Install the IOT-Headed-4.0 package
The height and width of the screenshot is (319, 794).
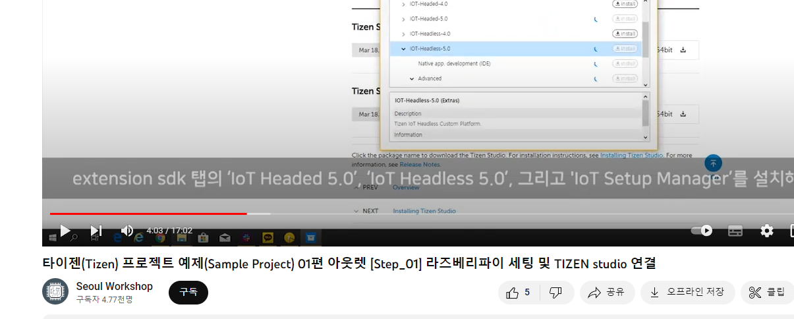625,4
